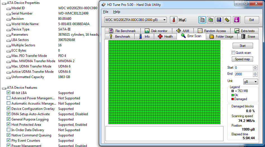Open the AAM tab
Viewport: 265px width, 147px height.
click(183, 31)
